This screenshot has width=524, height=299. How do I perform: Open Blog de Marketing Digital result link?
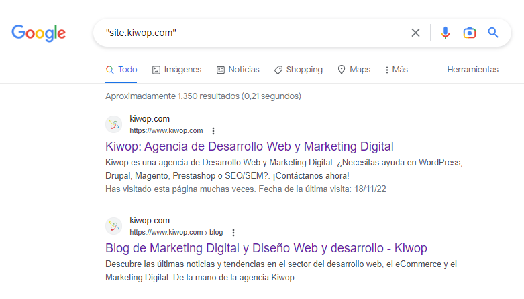pyautogui.click(x=266, y=248)
